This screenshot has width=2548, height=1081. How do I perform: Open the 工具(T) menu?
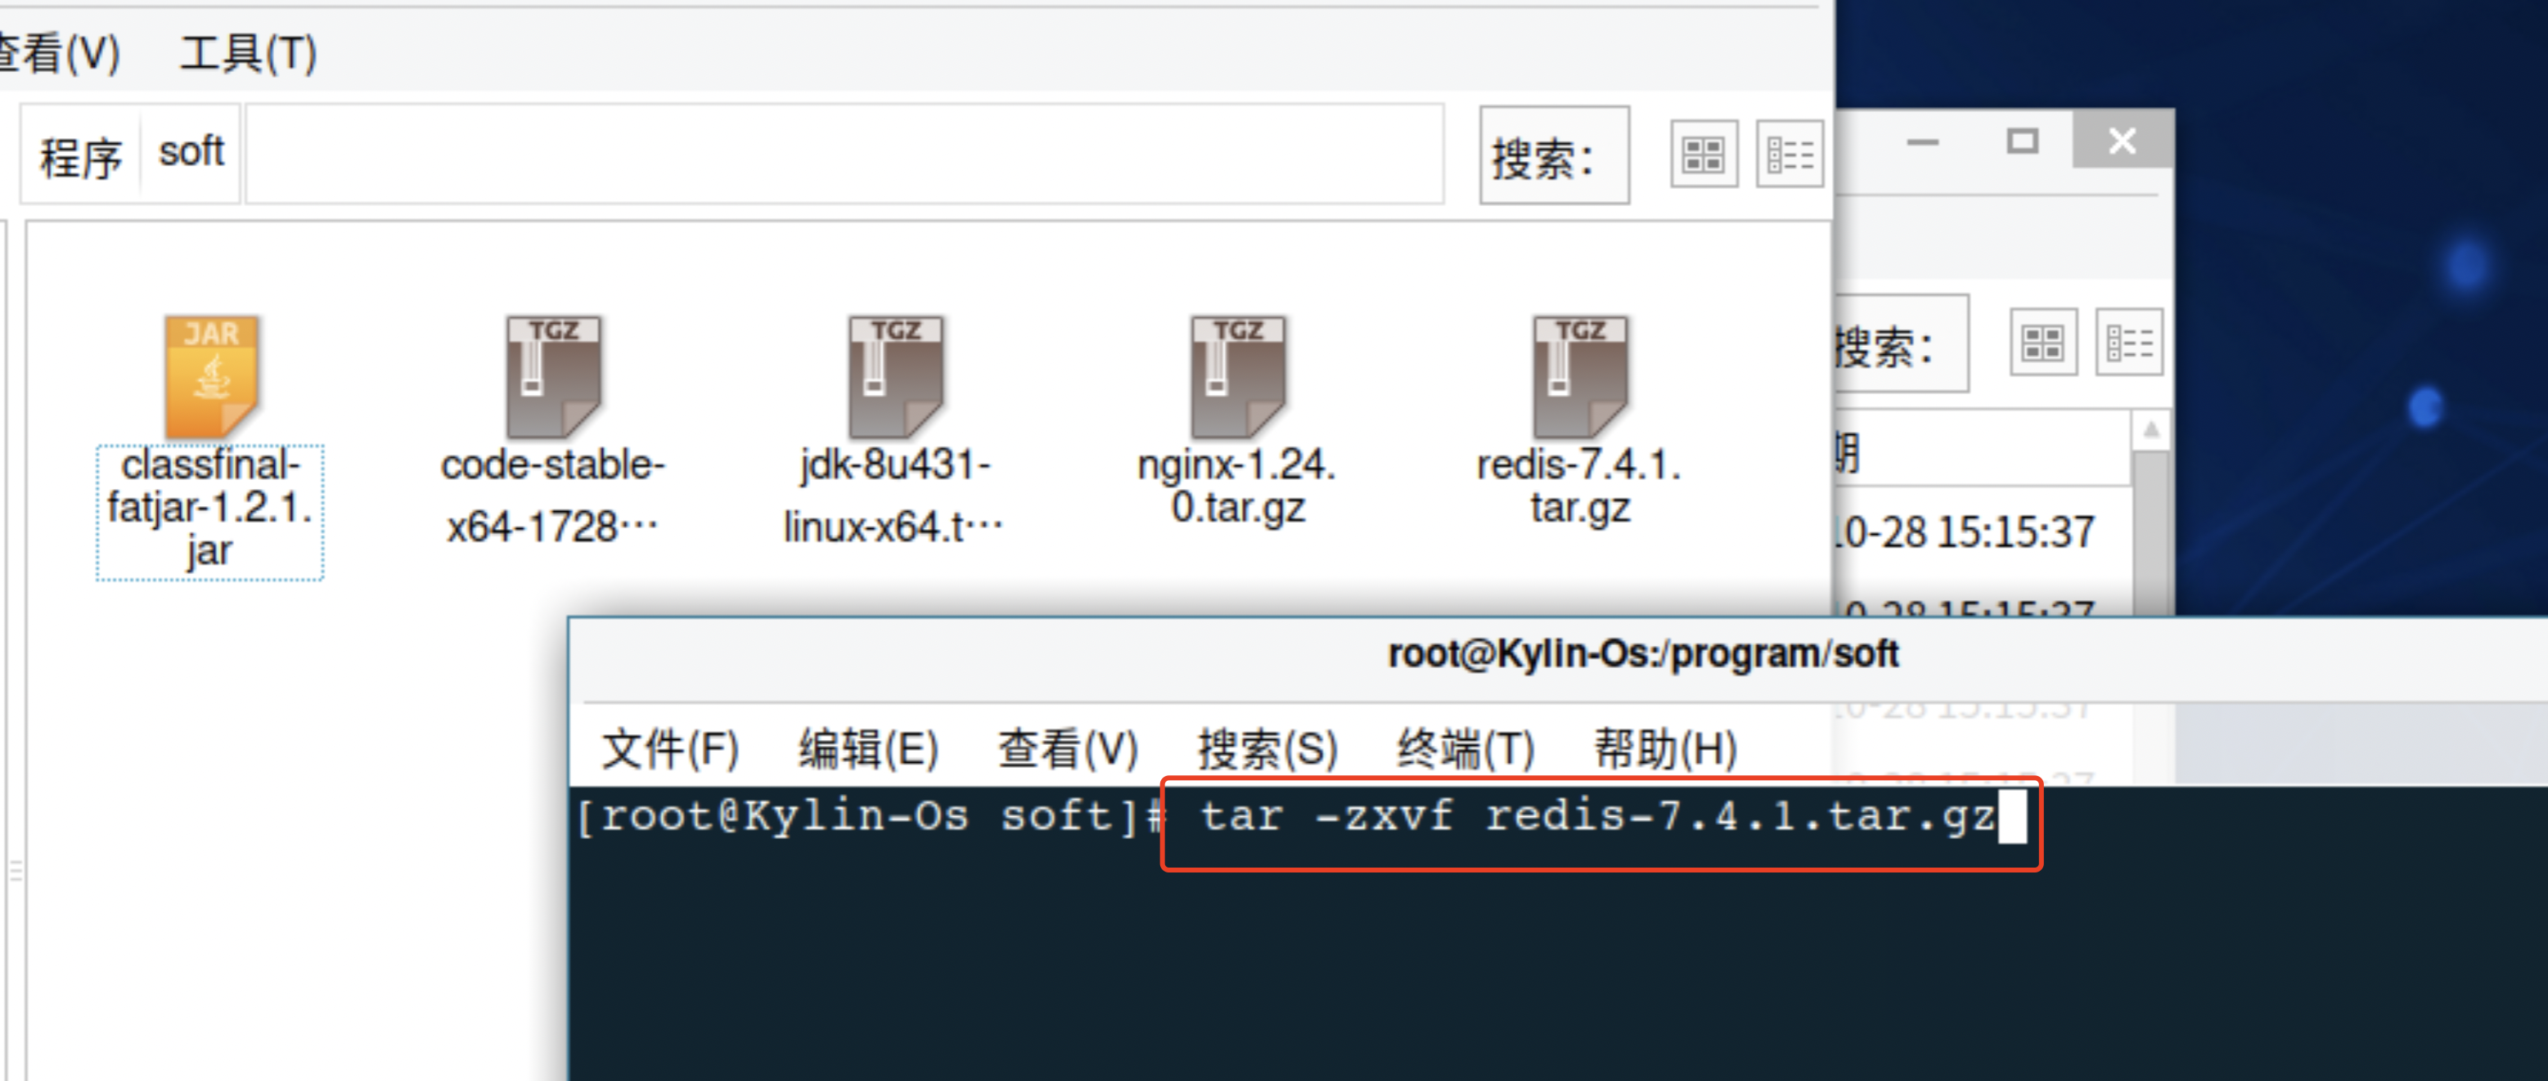[247, 54]
